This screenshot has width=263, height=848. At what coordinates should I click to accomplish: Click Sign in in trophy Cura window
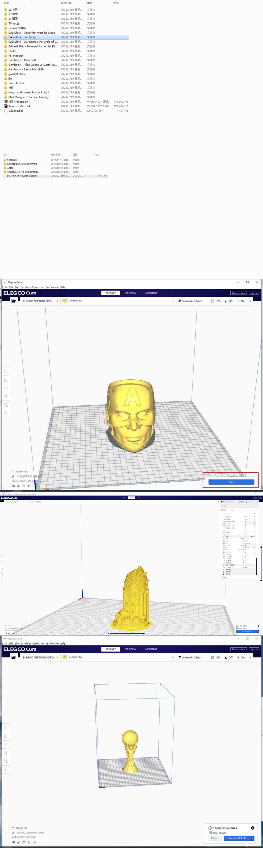click(254, 649)
